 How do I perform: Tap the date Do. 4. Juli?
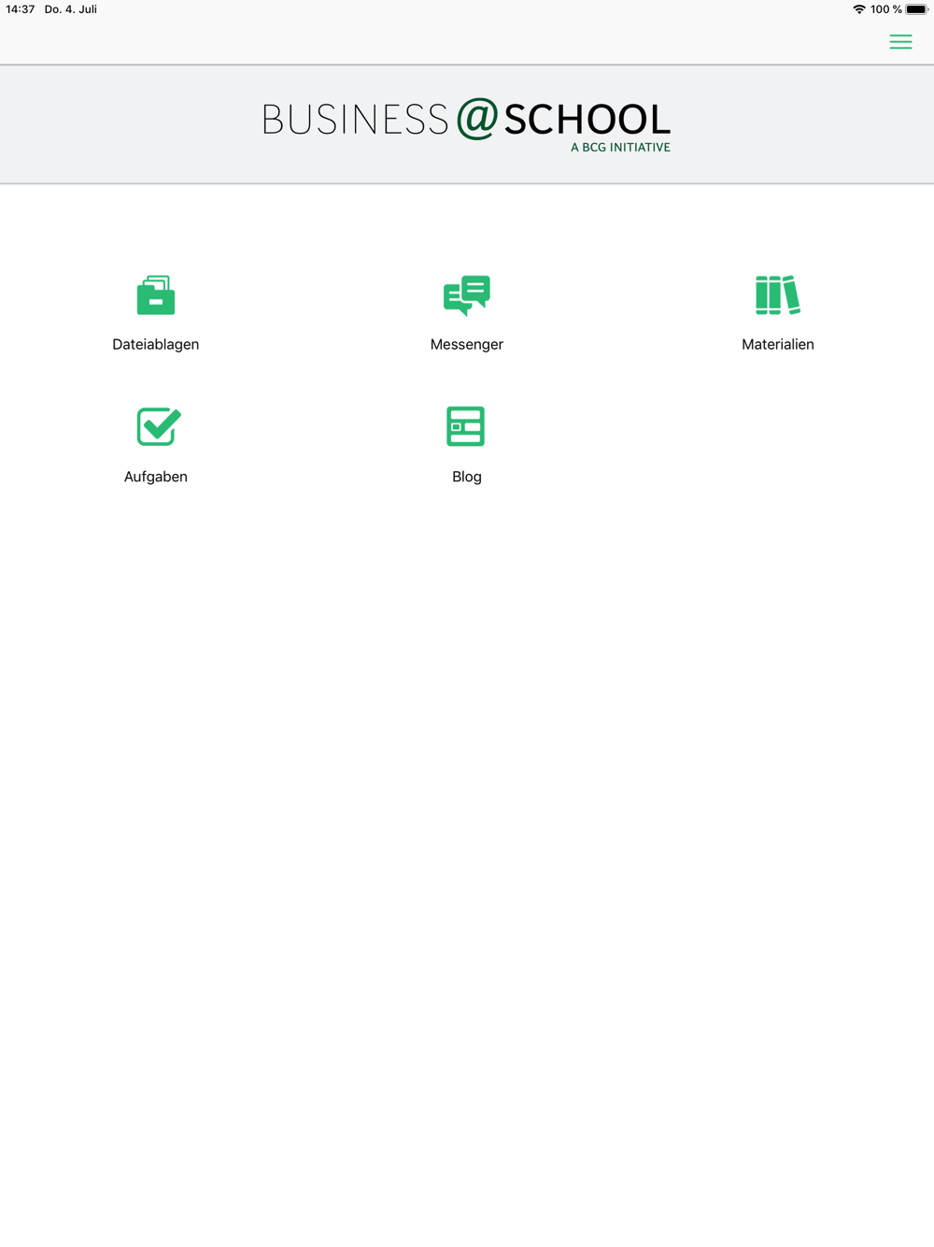[71, 9]
